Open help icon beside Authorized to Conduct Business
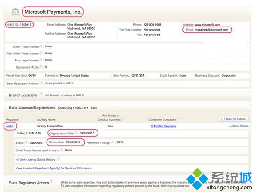Image resolution: width=254 pixels, height=192 pixels. 123,119
